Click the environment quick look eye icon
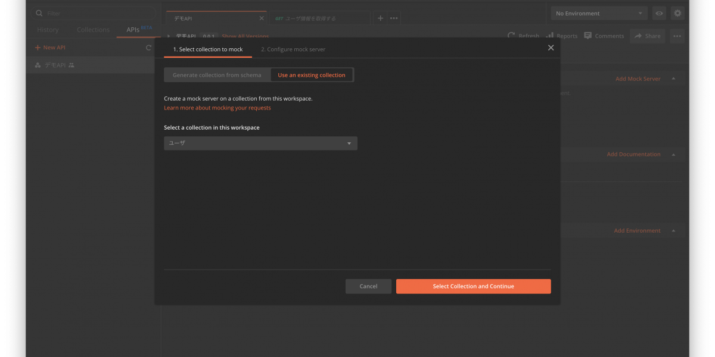The height and width of the screenshot is (357, 715). (x=659, y=13)
